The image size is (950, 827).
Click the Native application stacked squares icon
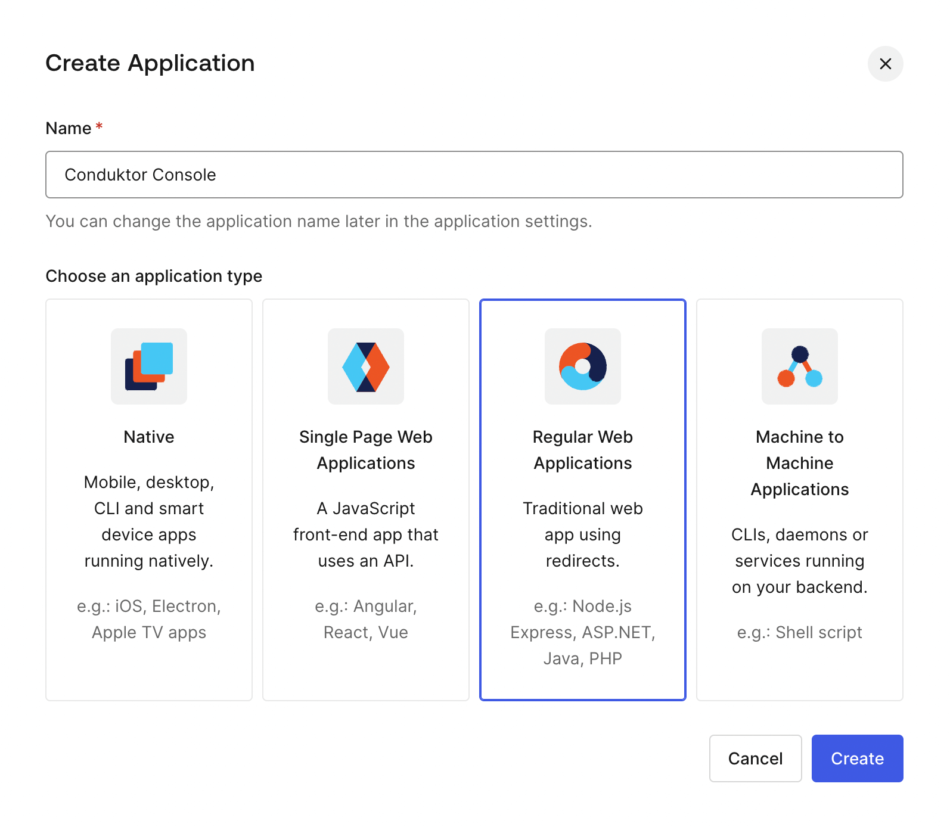(x=149, y=366)
